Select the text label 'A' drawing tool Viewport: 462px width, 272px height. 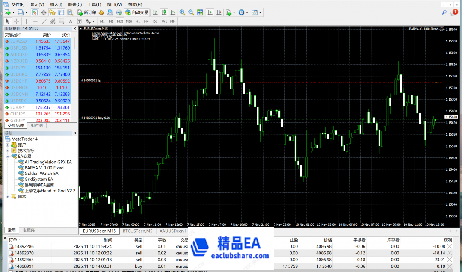[70, 21]
